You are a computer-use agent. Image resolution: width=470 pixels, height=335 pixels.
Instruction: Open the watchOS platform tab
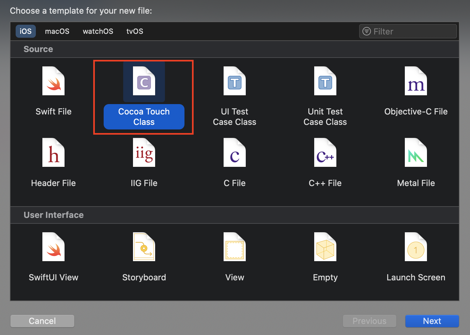coord(98,31)
